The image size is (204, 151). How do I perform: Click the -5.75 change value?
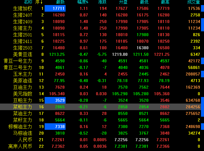tap(102, 54)
